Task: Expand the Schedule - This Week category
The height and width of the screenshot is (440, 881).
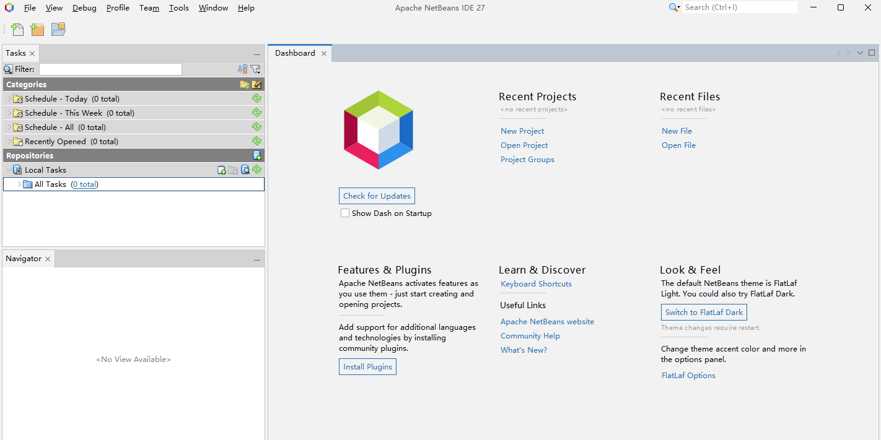Action: tap(9, 113)
